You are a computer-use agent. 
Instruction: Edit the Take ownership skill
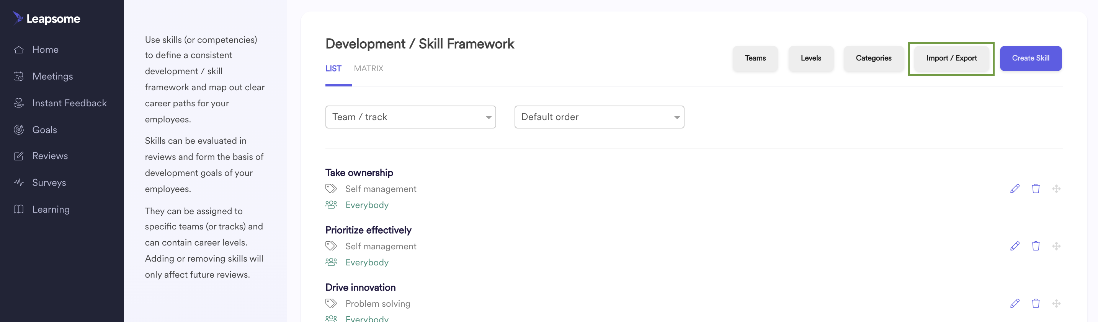click(x=1015, y=189)
